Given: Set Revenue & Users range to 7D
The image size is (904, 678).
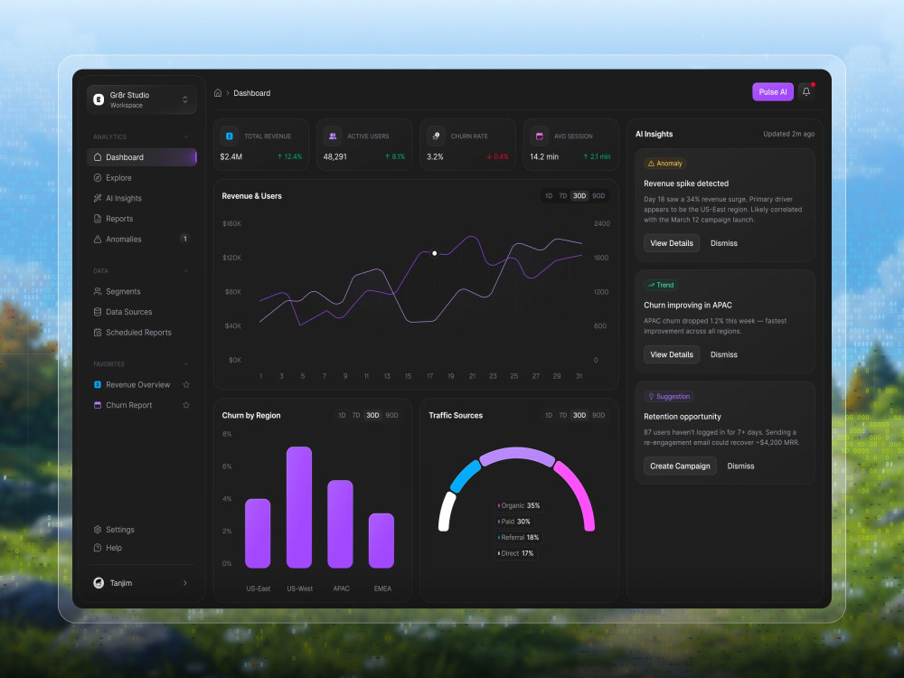Looking at the screenshot, I should pos(562,196).
